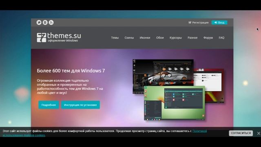Open the Обои menu item

pos(160,38)
